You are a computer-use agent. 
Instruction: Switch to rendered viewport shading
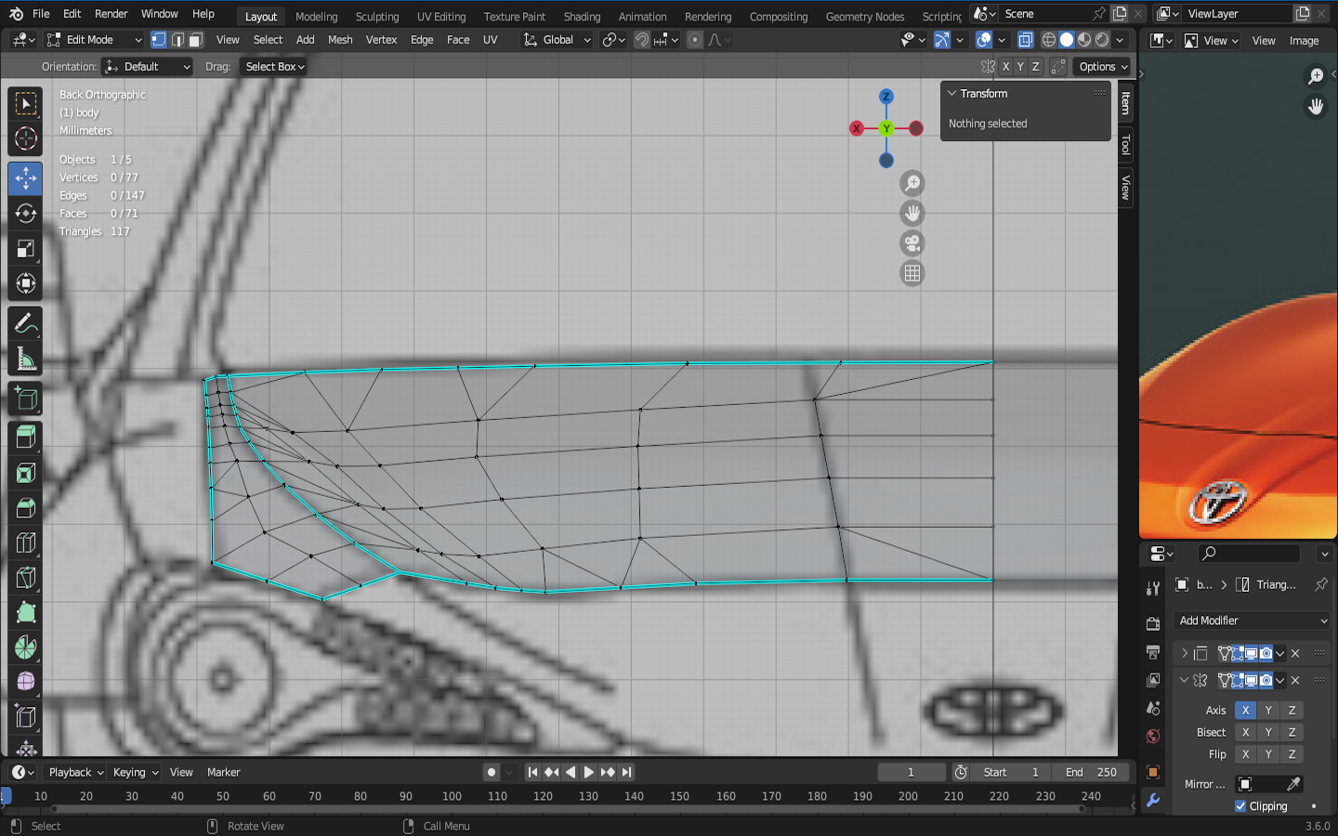point(1102,40)
